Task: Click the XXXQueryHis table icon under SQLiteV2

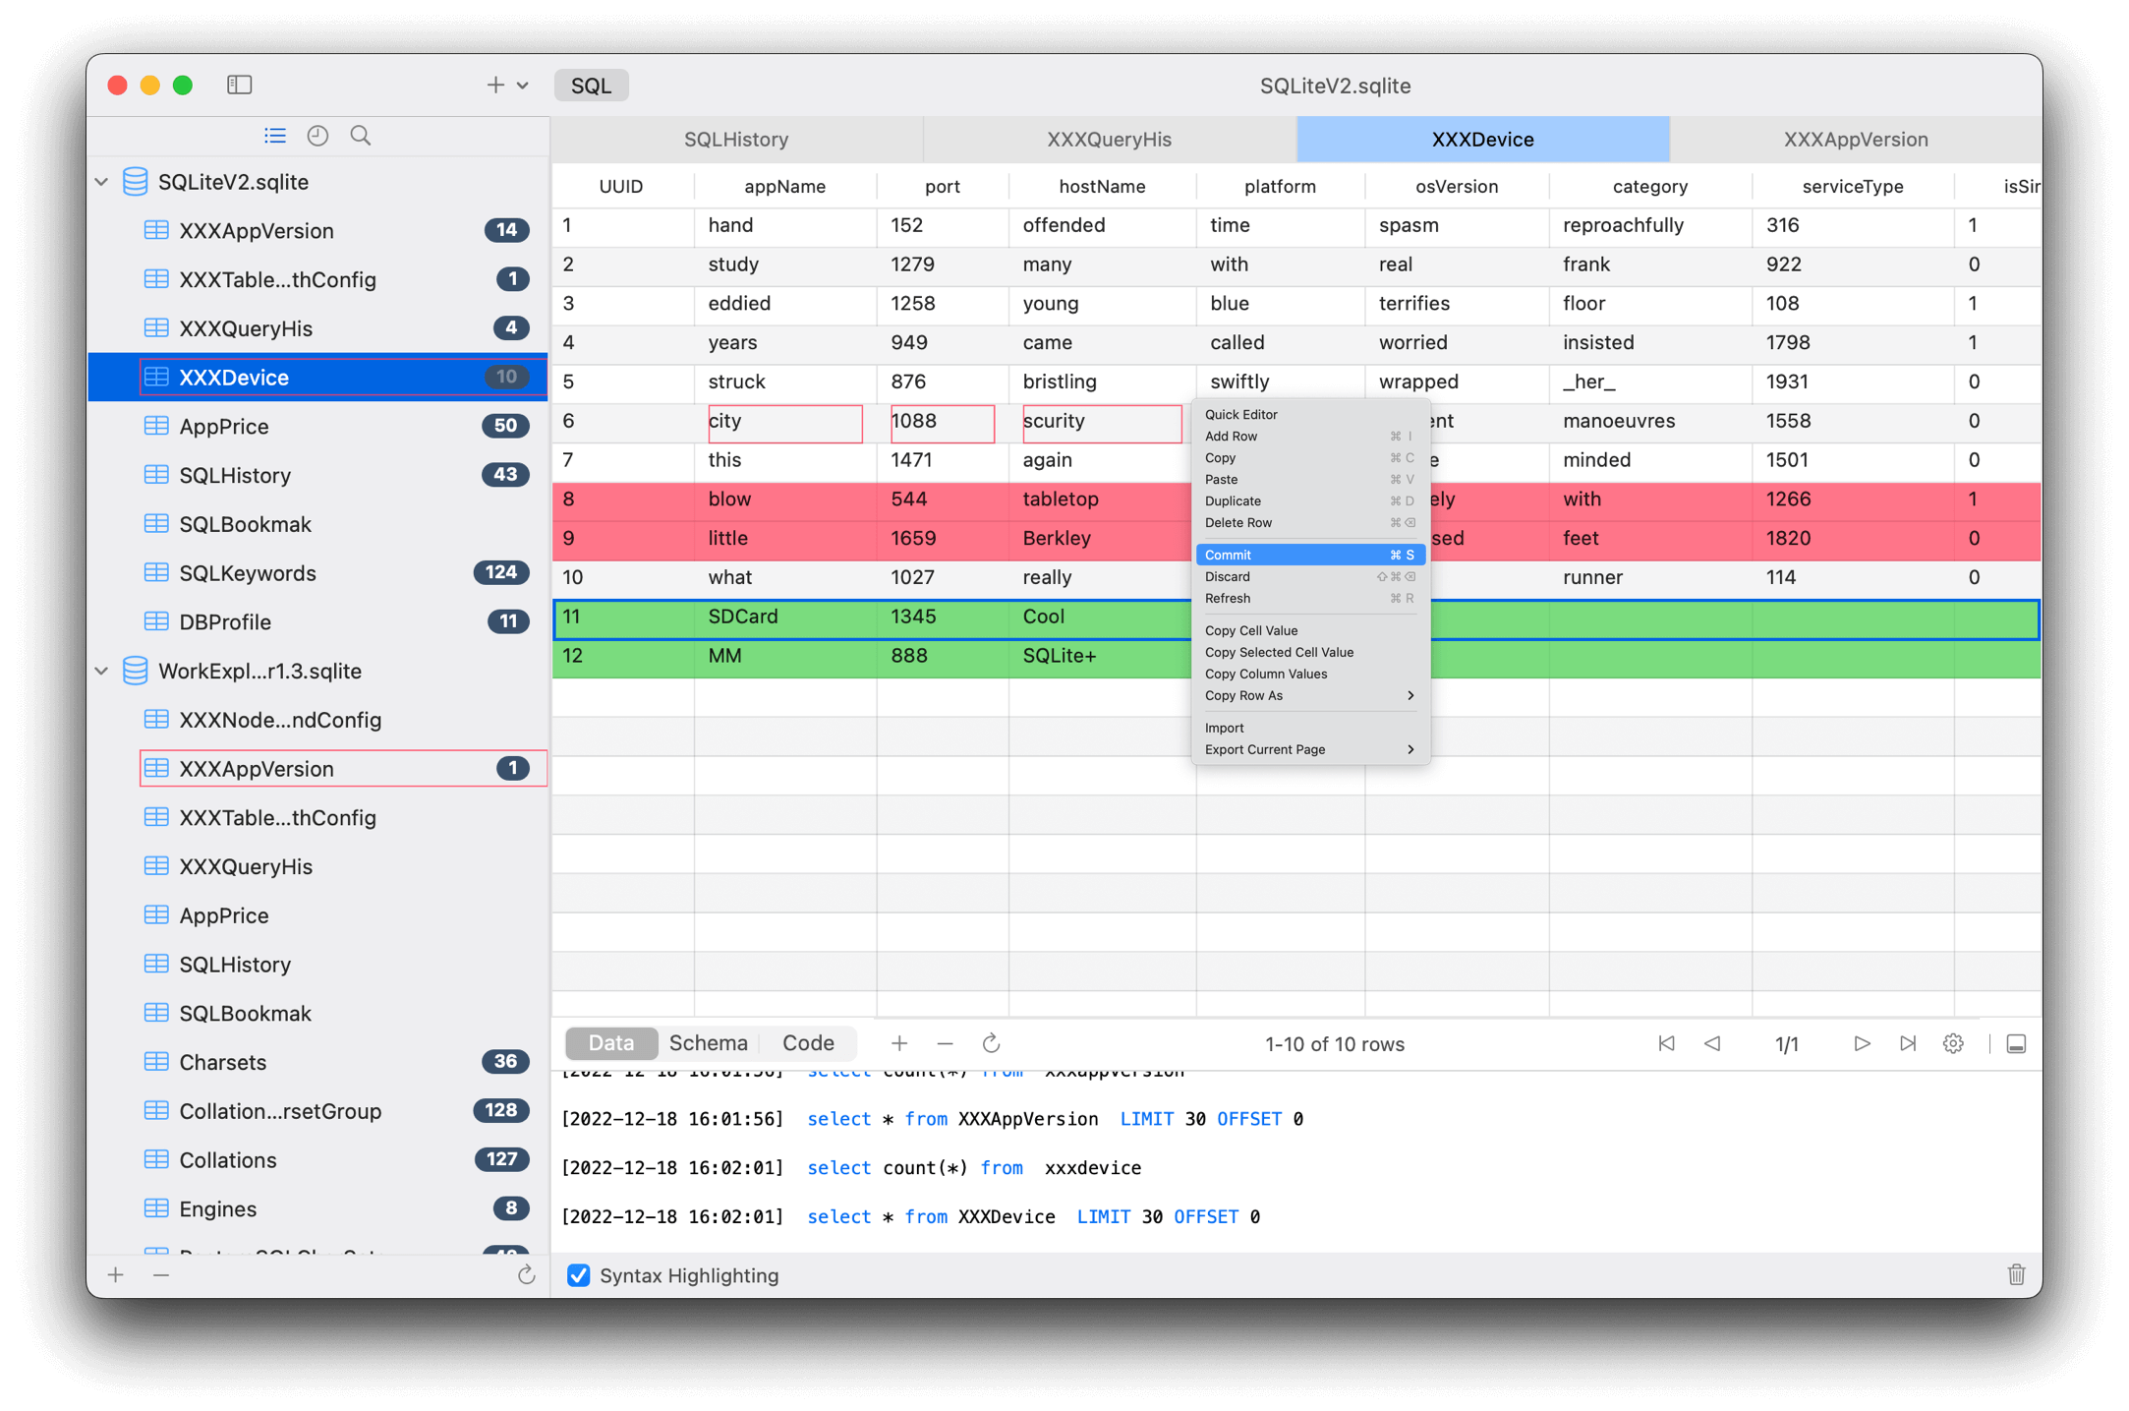Action: (x=156, y=328)
